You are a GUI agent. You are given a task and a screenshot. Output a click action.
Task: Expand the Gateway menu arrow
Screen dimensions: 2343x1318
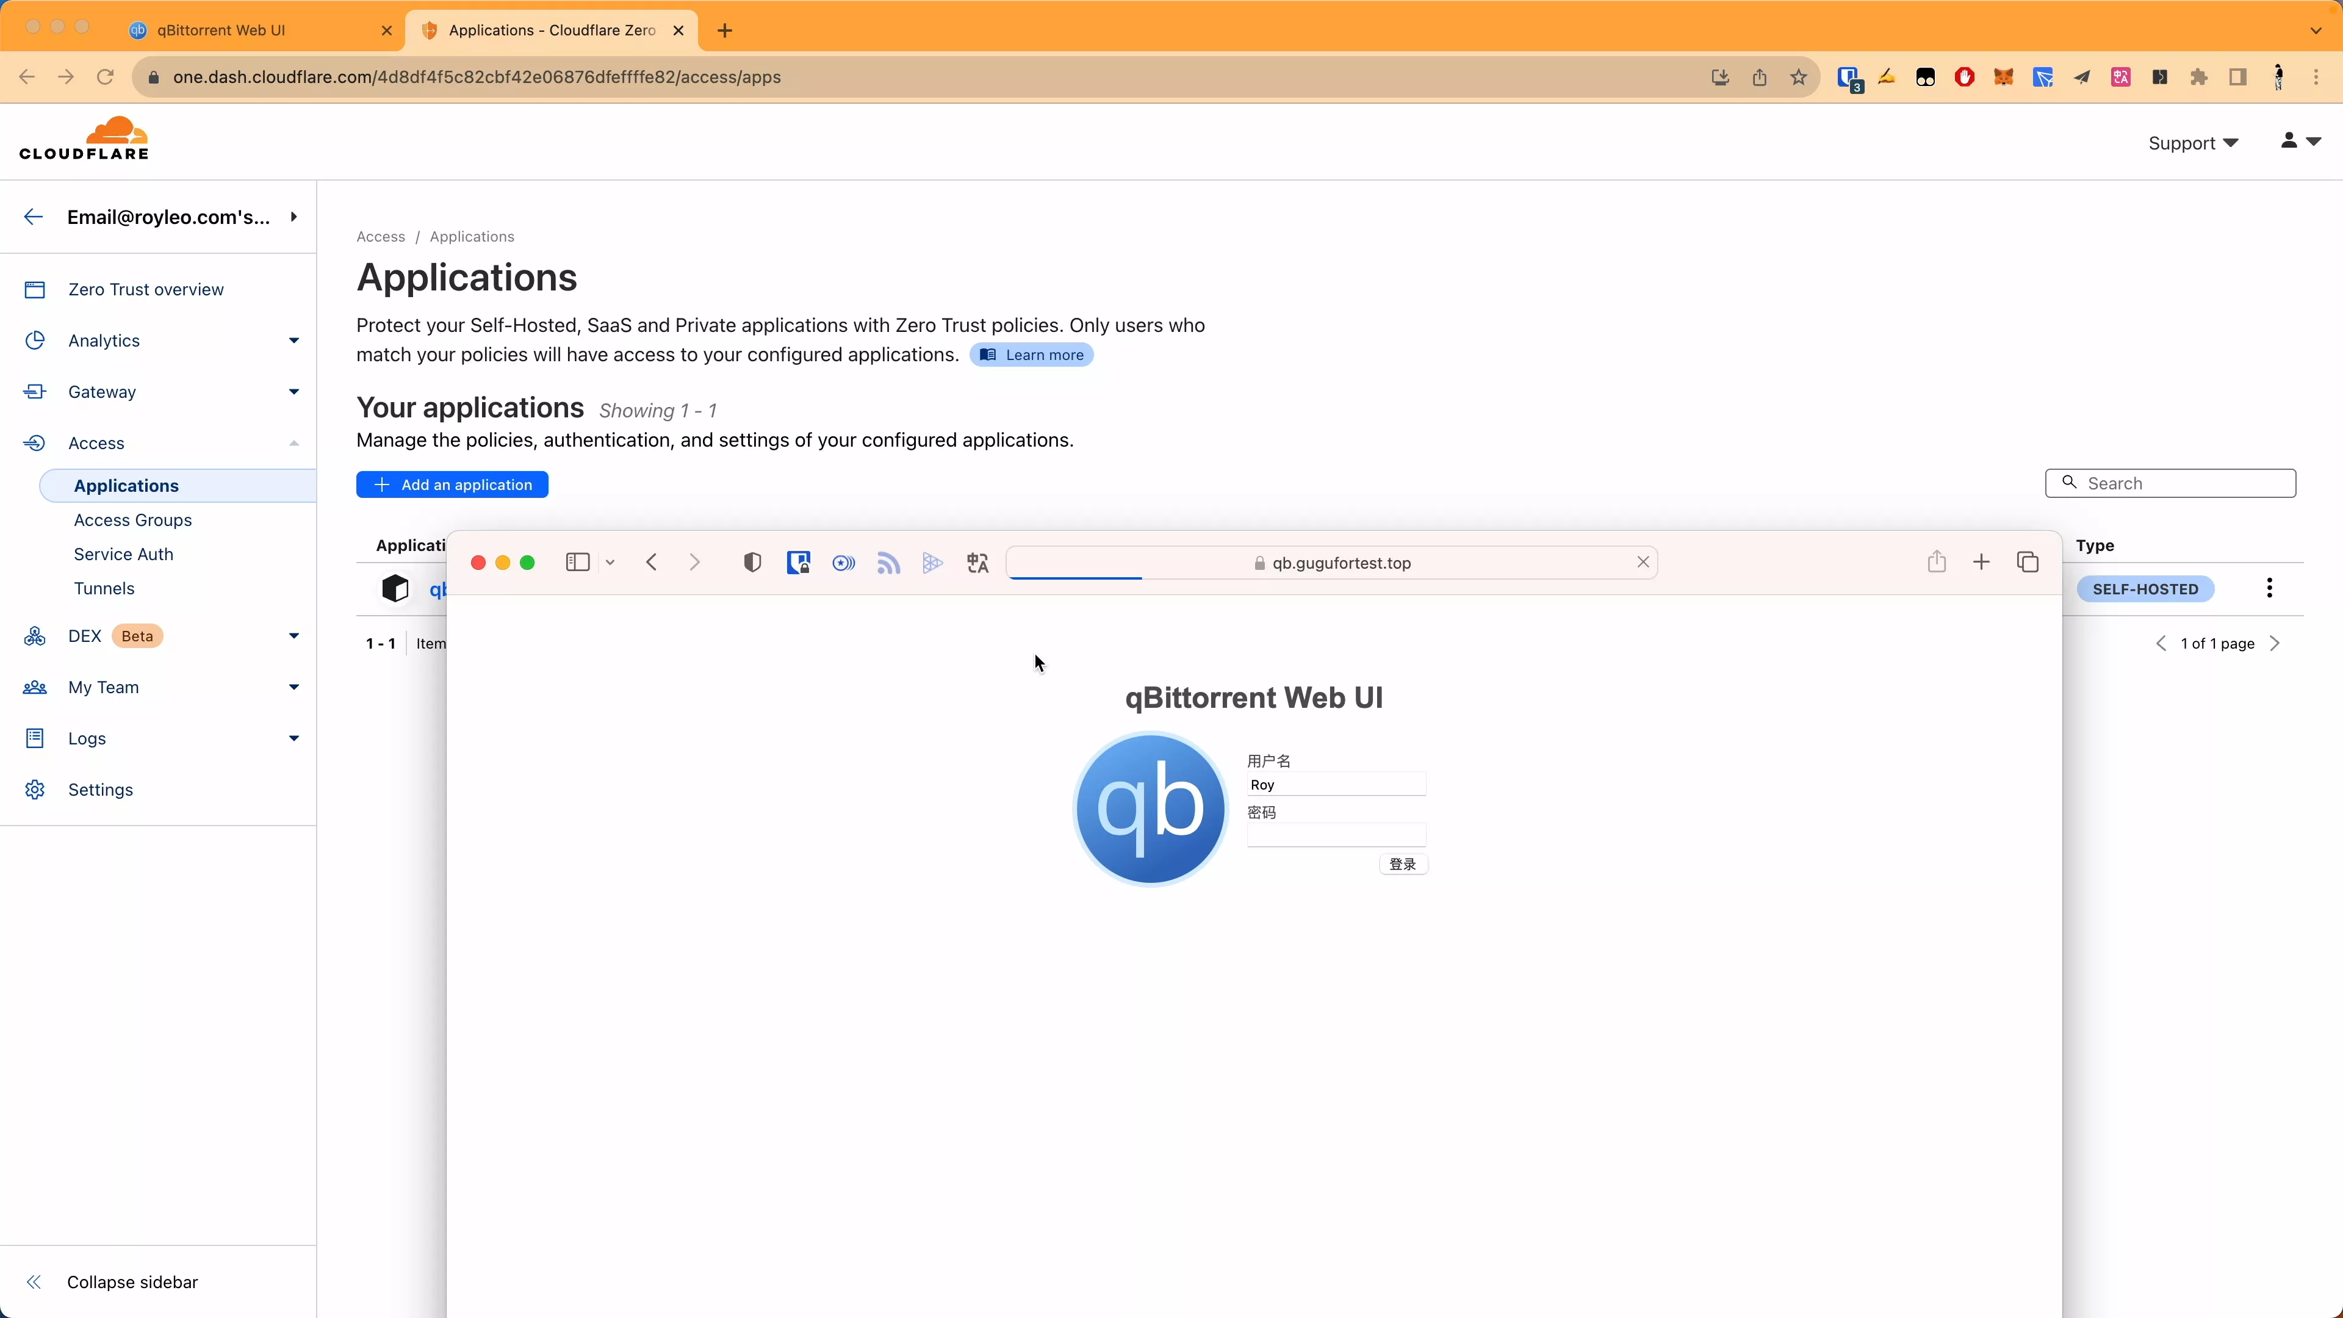click(x=293, y=392)
